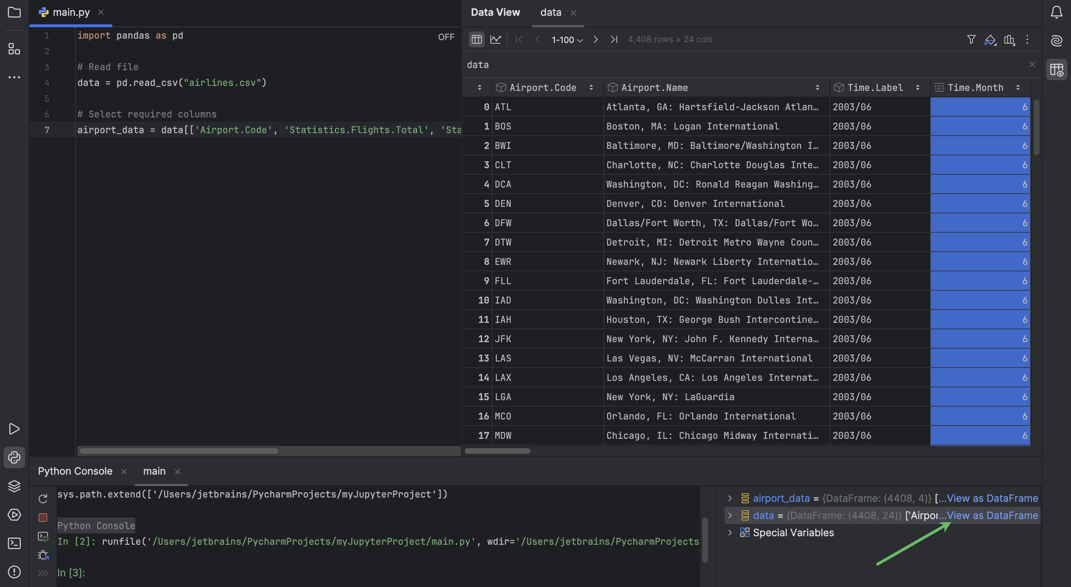The height and width of the screenshot is (587, 1071).
Task: Jump to the last page of table rows
Action: tap(614, 39)
